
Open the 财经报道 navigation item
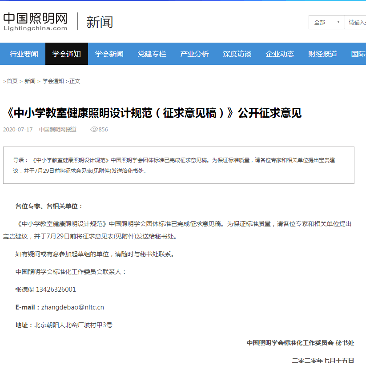[x=322, y=54]
